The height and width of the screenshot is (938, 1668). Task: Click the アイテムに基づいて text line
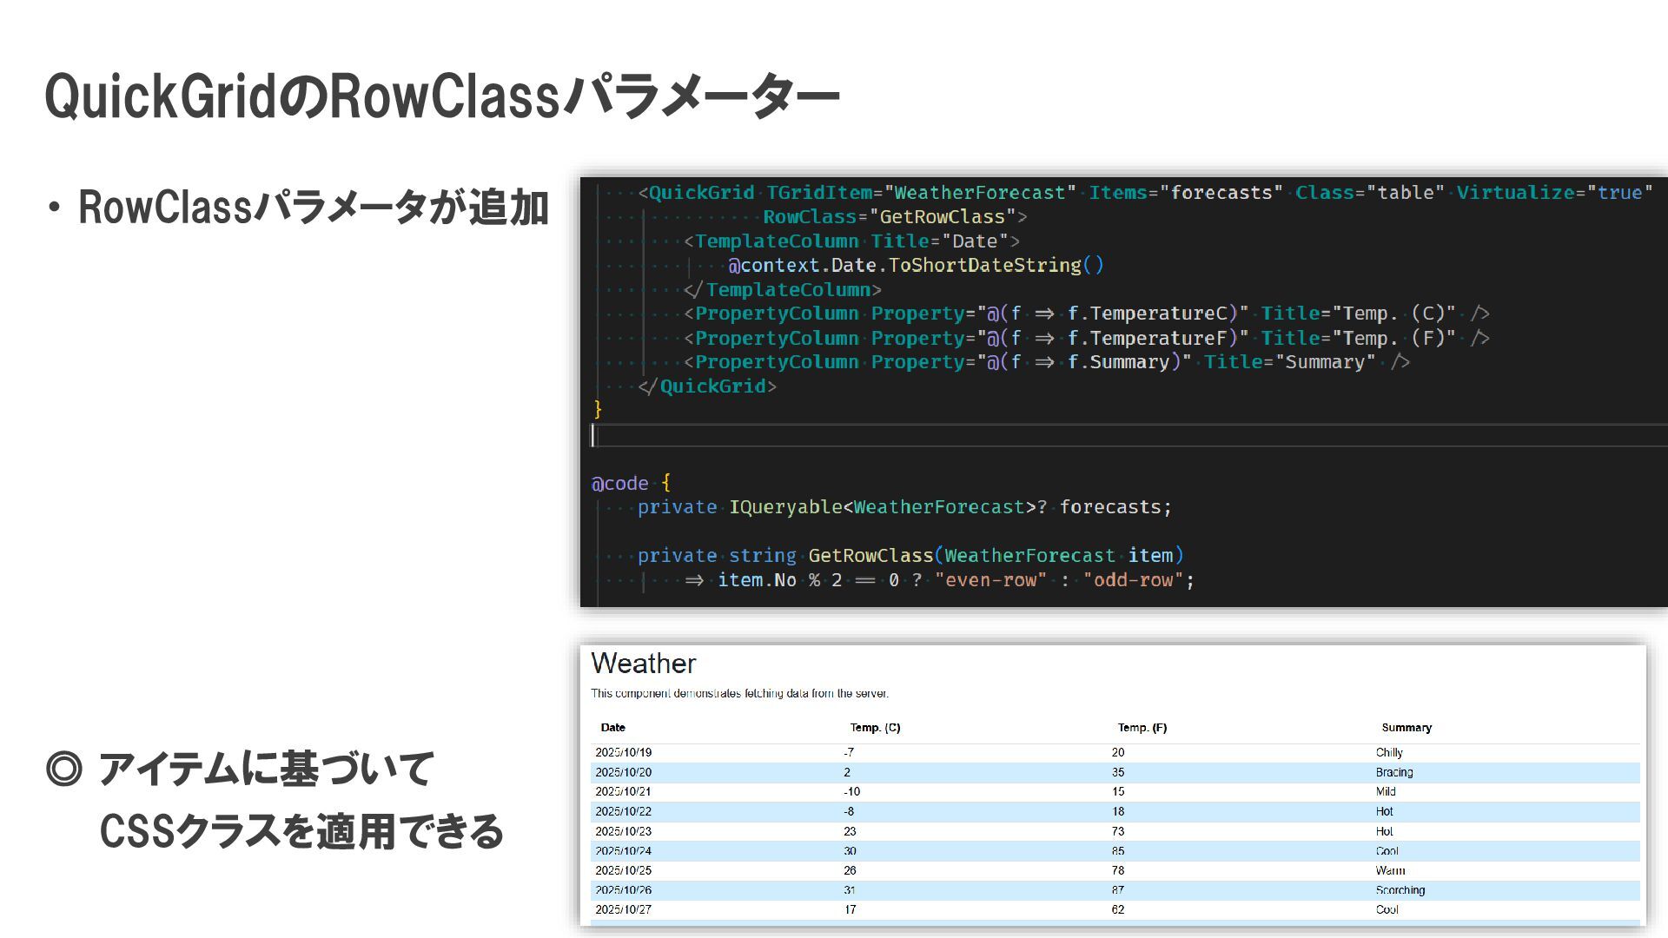pos(265,770)
